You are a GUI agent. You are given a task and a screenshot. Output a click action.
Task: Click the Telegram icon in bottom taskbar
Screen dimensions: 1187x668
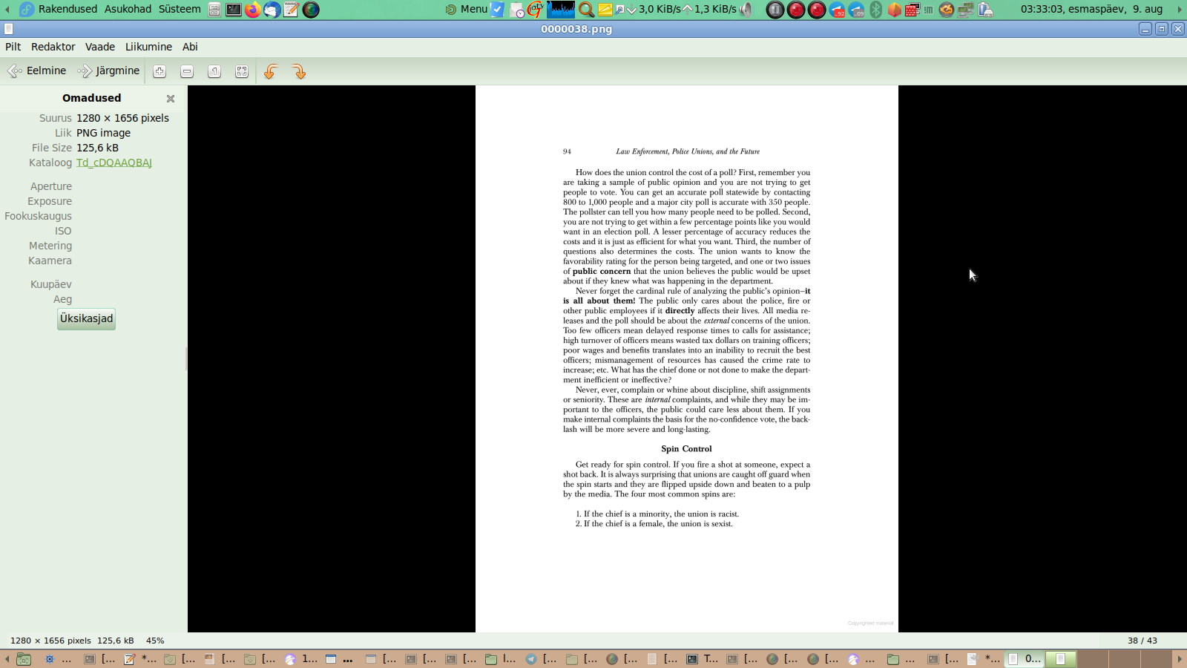531,659
